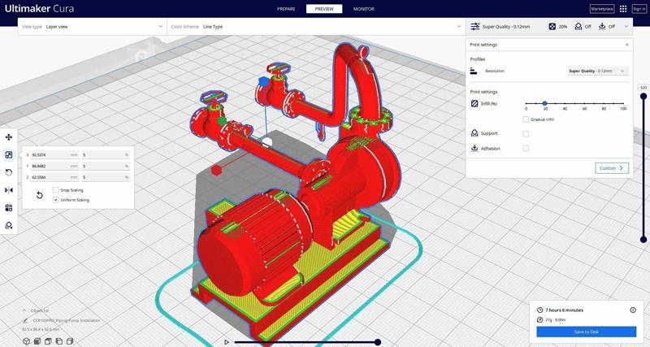Uncheck the Uniform Scaling checkbox
Viewport: 650px width, 347px height.
[x=55, y=199]
